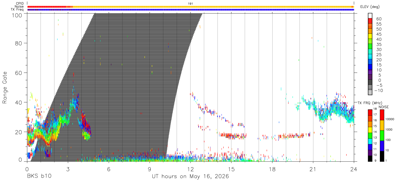Click the red 17–18 MHz TX FRQ swatch
398x183 pixels.
(370, 112)
